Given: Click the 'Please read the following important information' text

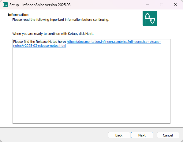Looking at the screenshot, I should tap(61, 20).
